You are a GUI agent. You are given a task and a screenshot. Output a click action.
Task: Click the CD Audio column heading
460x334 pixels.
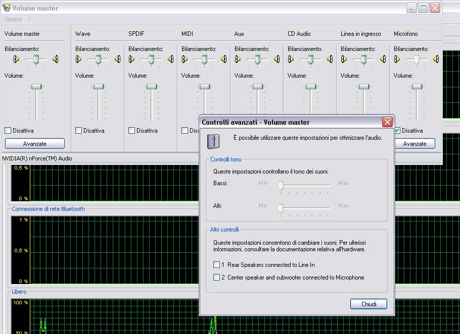[299, 34]
